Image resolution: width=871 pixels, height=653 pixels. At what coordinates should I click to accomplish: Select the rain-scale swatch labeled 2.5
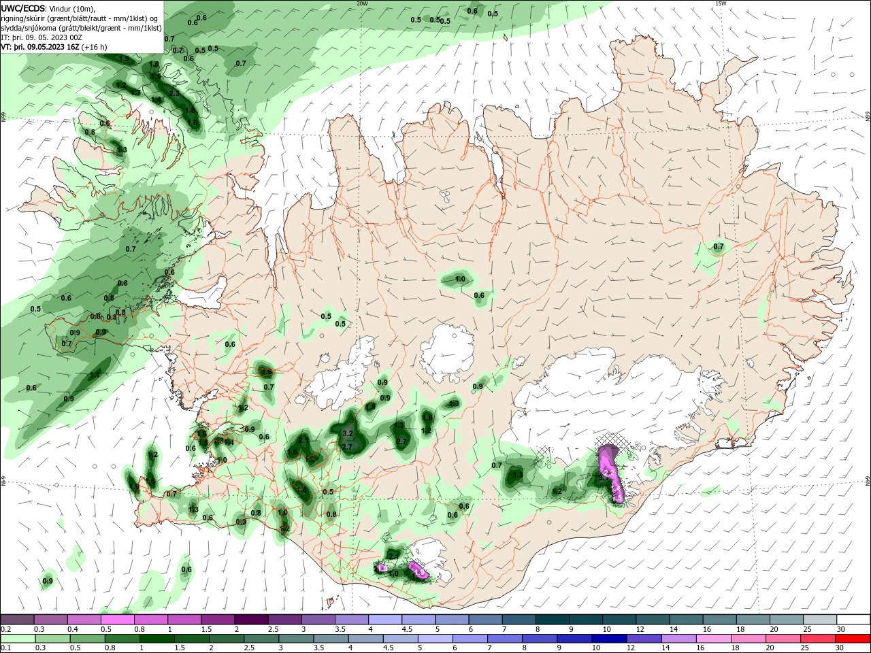click(261, 639)
